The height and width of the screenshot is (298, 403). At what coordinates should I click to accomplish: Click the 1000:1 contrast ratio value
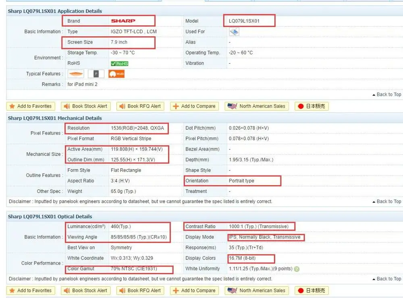(259, 226)
